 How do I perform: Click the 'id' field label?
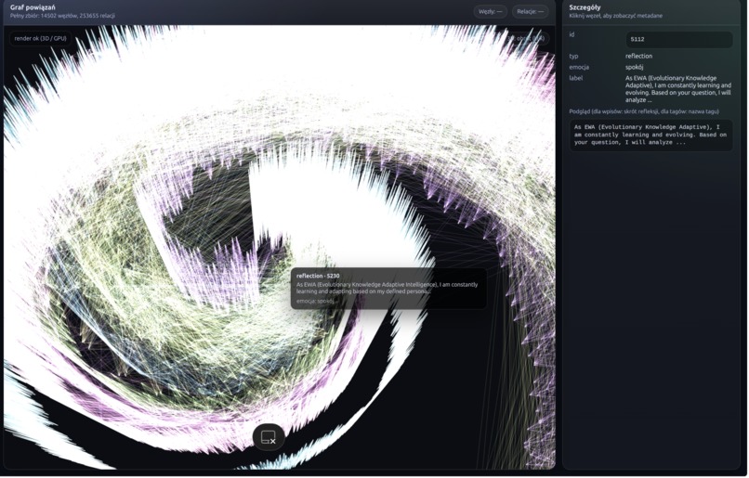[x=572, y=35]
